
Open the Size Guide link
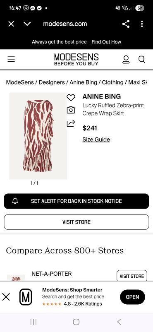(x=96, y=140)
